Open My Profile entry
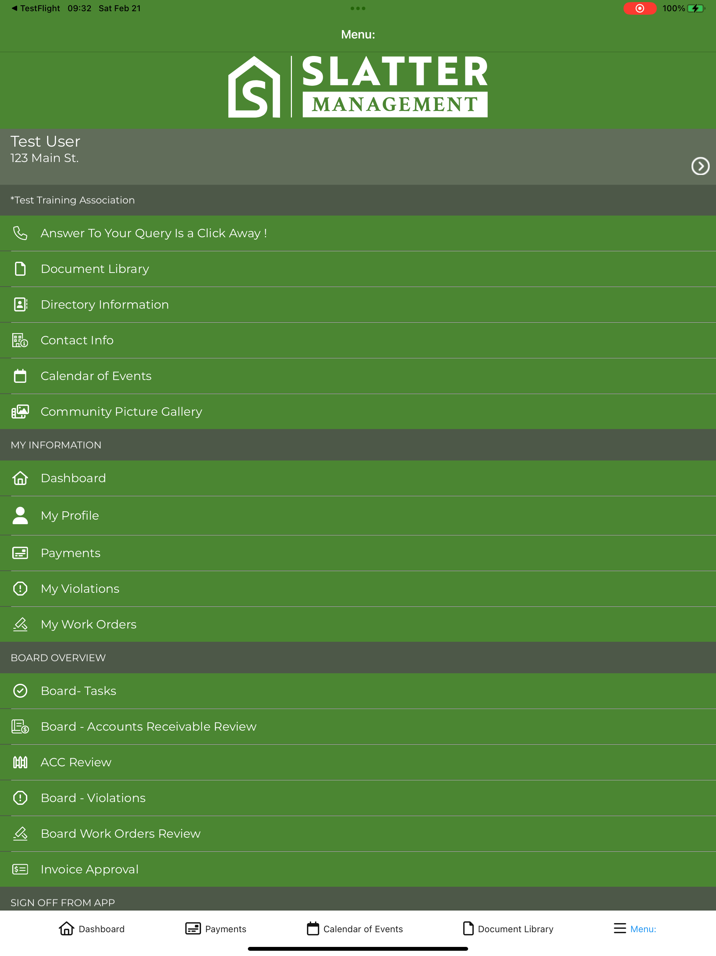 tap(358, 515)
